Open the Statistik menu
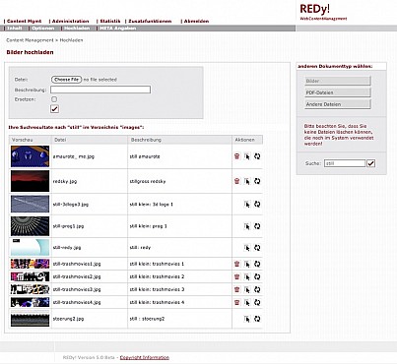Image resolution: width=397 pixels, height=364 pixels. (x=110, y=21)
